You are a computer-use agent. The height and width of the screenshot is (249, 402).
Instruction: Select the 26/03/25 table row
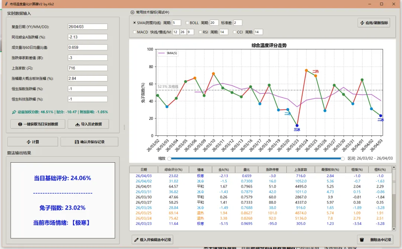pyautogui.click(x=261, y=213)
